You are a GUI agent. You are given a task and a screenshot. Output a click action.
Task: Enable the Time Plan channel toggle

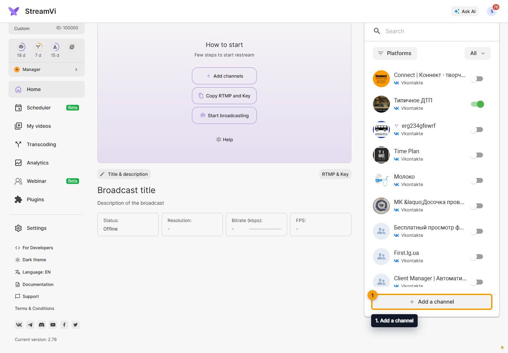pos(477,155)
